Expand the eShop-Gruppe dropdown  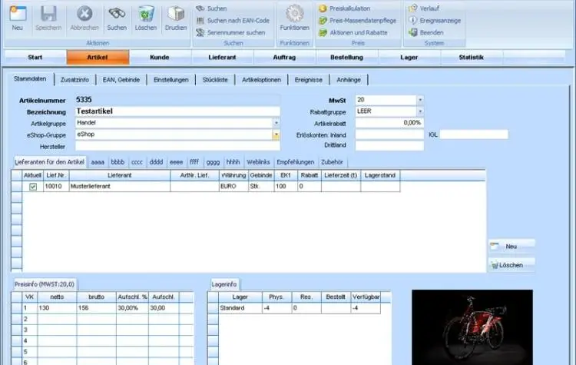pos(276,134)
